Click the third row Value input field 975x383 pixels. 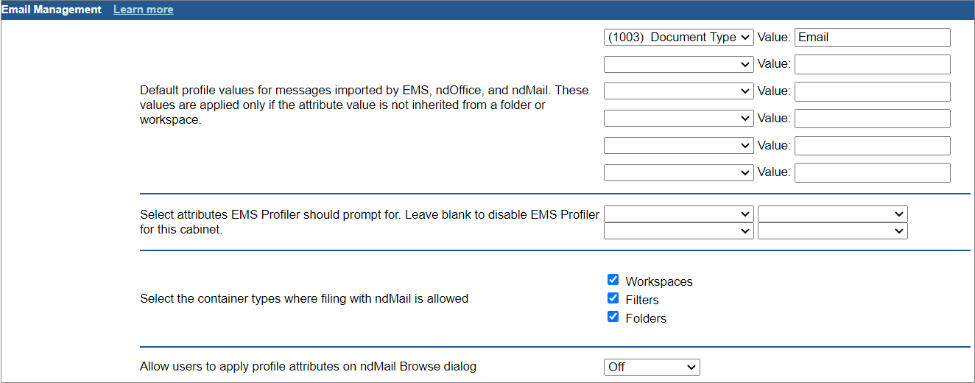(x=872, y=91)
